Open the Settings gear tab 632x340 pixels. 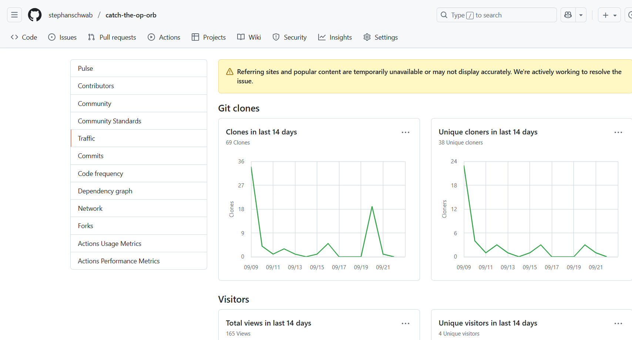(x=380, y=37)
